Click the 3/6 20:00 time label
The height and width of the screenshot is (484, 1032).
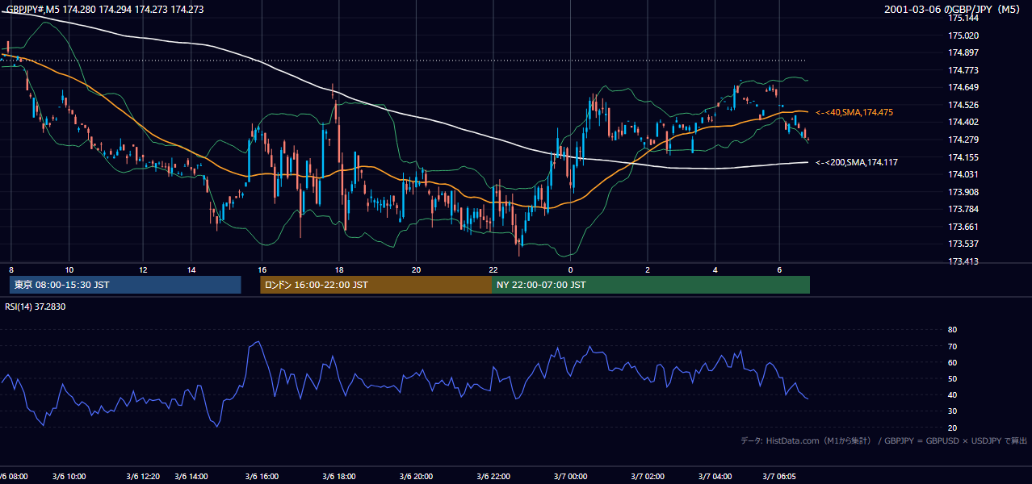pyautogui.click(x=417, y=476)
